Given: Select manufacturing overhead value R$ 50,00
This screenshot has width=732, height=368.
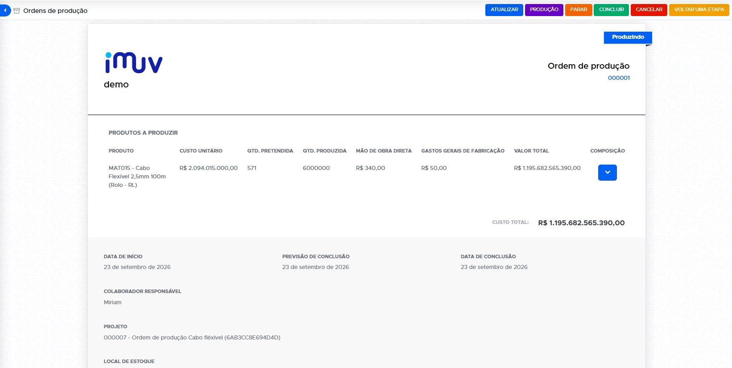Looking at the screenshot, I should [434, 168].
